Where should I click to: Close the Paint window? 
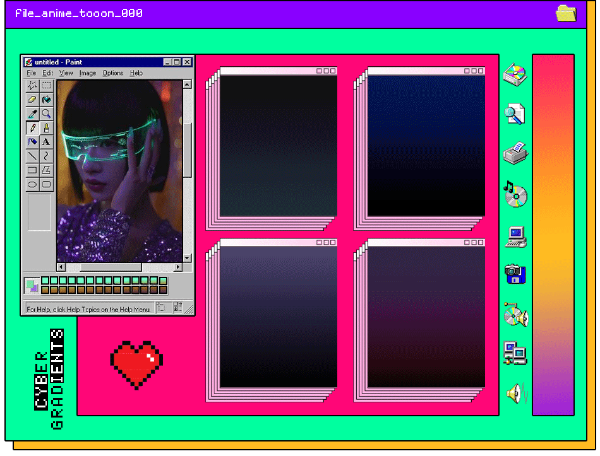(x=187, y=62)
